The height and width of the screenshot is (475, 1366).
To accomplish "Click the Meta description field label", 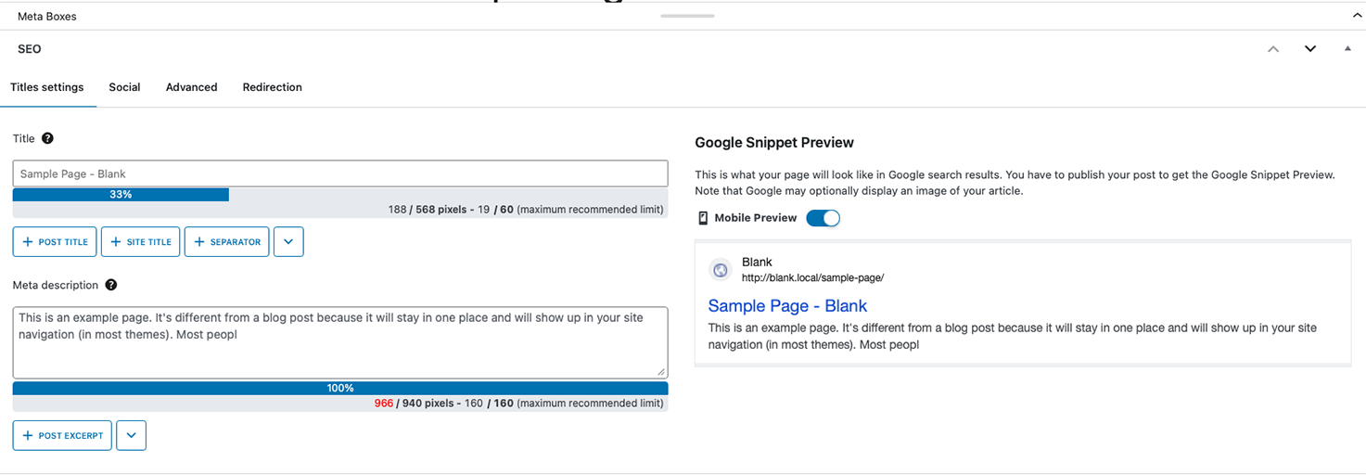I will [x=56, y=285].
